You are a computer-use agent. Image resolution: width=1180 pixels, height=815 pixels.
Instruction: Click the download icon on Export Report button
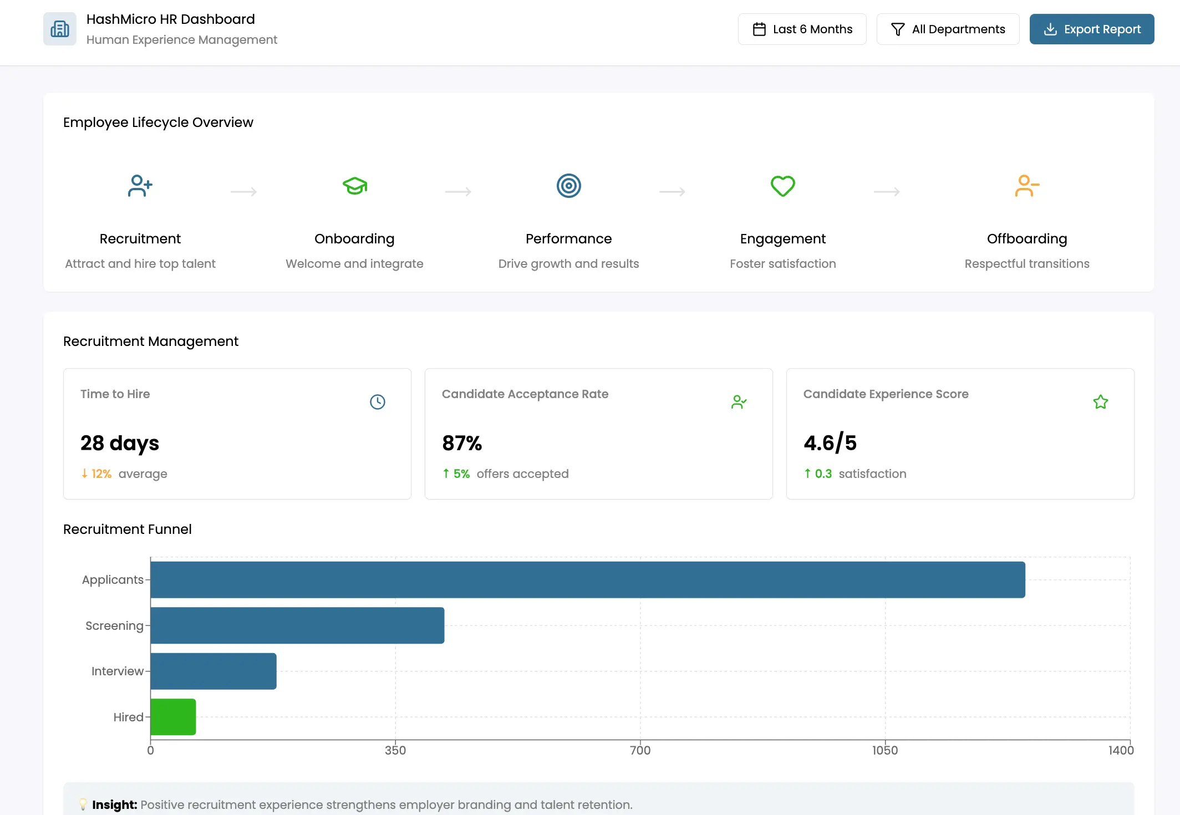[1051, 29]
